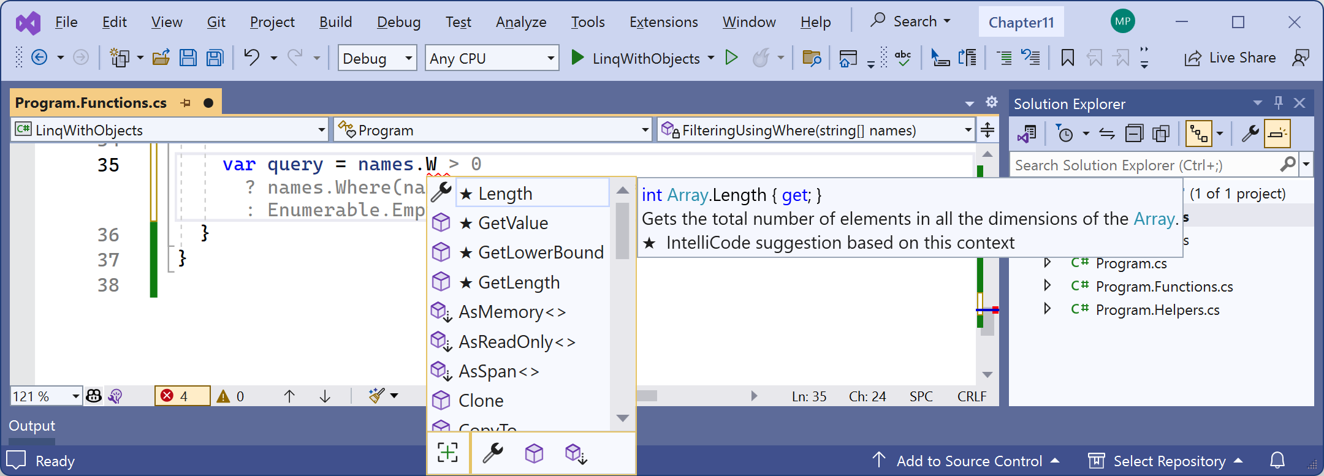Viewport: 1324px width, 476px height.
Task: Start debugging with green play button
Action: (577, 58)
